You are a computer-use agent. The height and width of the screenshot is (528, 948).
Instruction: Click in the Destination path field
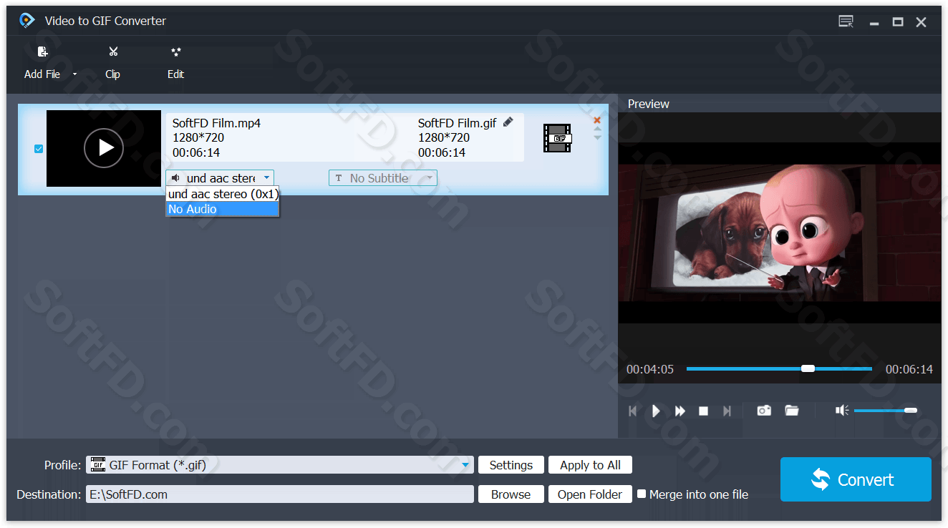(x=280, y=494)
